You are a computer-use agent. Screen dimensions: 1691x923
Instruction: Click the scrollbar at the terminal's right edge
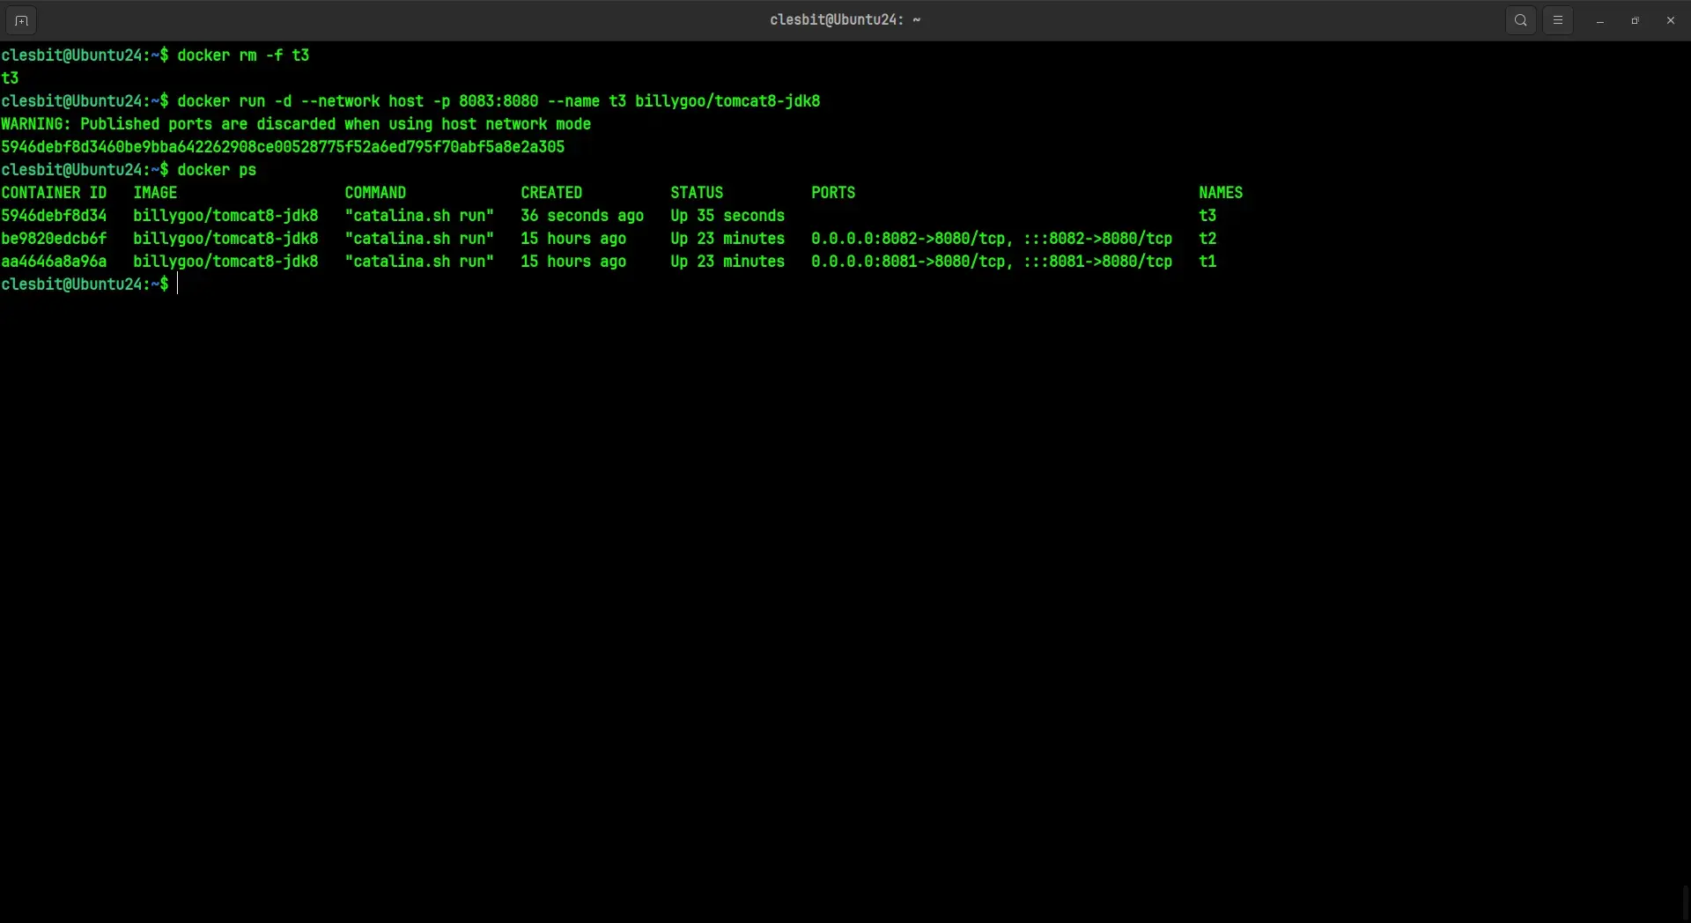tap(1686, 902)
